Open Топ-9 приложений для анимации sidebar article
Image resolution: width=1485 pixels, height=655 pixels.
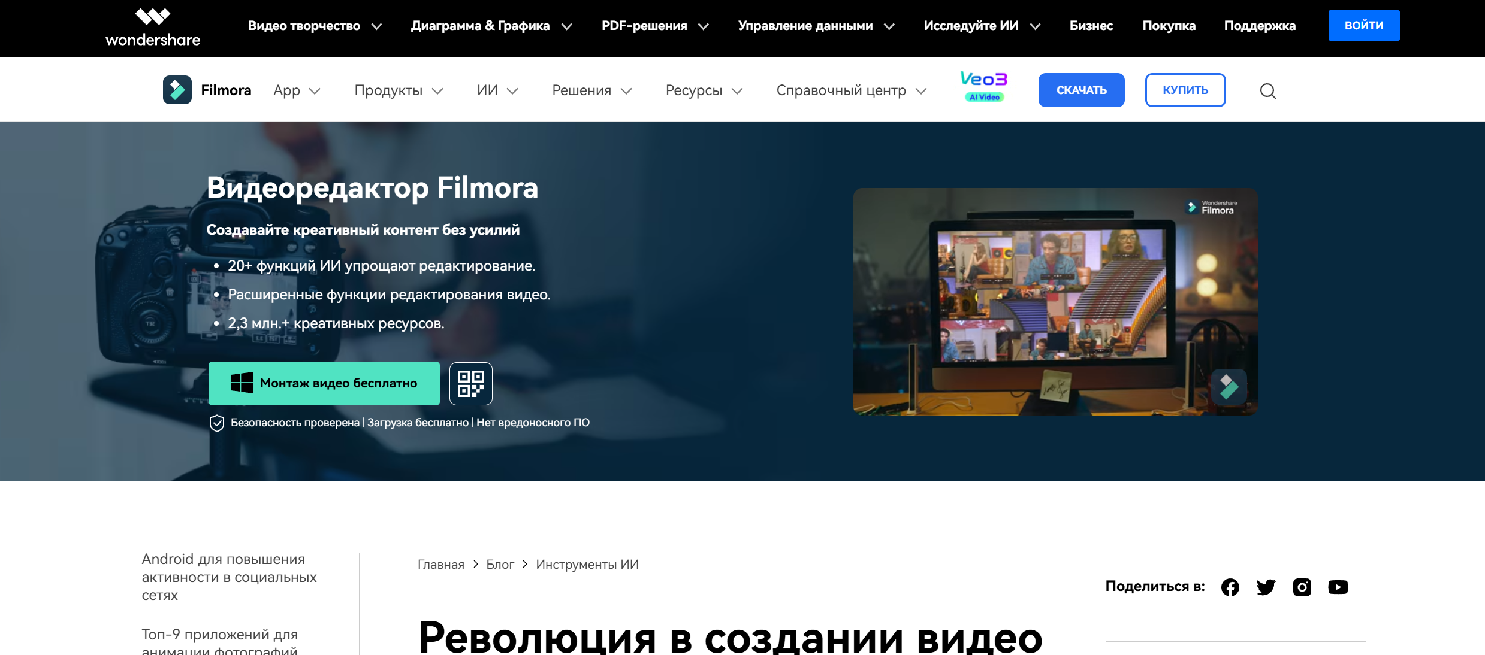coord(220,641)
